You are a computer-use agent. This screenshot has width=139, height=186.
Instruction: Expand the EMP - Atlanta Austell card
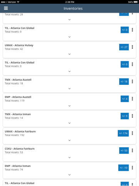[x=69, y=106]
